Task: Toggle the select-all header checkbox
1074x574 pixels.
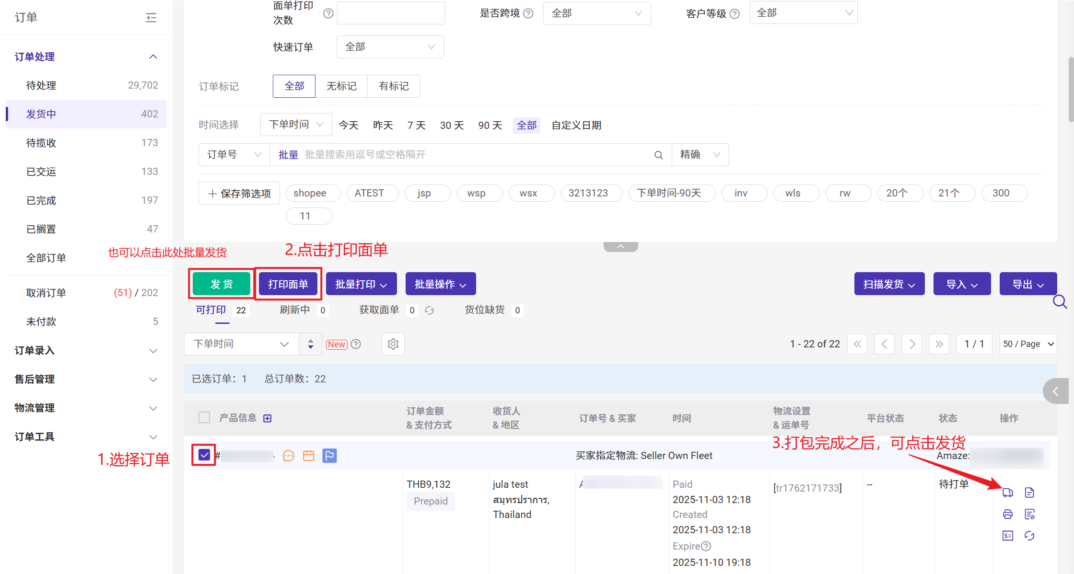Action: pyautogui.click(x=204, y=417)
